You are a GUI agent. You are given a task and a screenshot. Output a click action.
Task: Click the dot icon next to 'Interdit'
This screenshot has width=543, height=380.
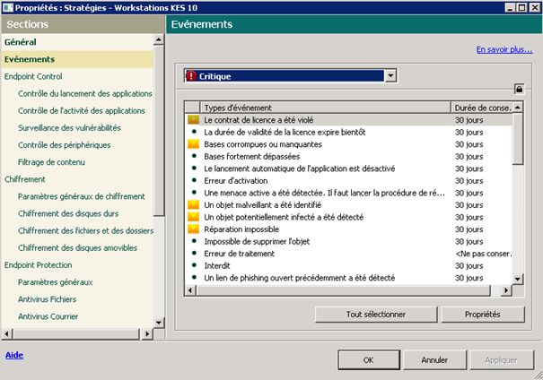point(192,266)
